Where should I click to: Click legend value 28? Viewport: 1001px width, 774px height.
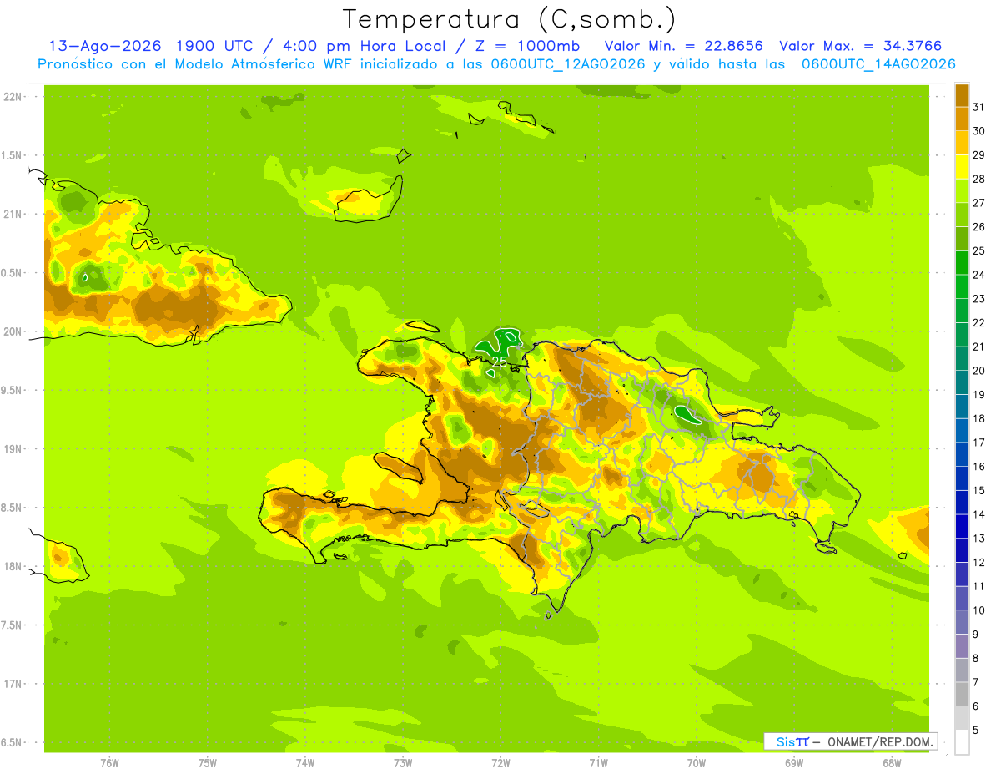coord(979,179)
